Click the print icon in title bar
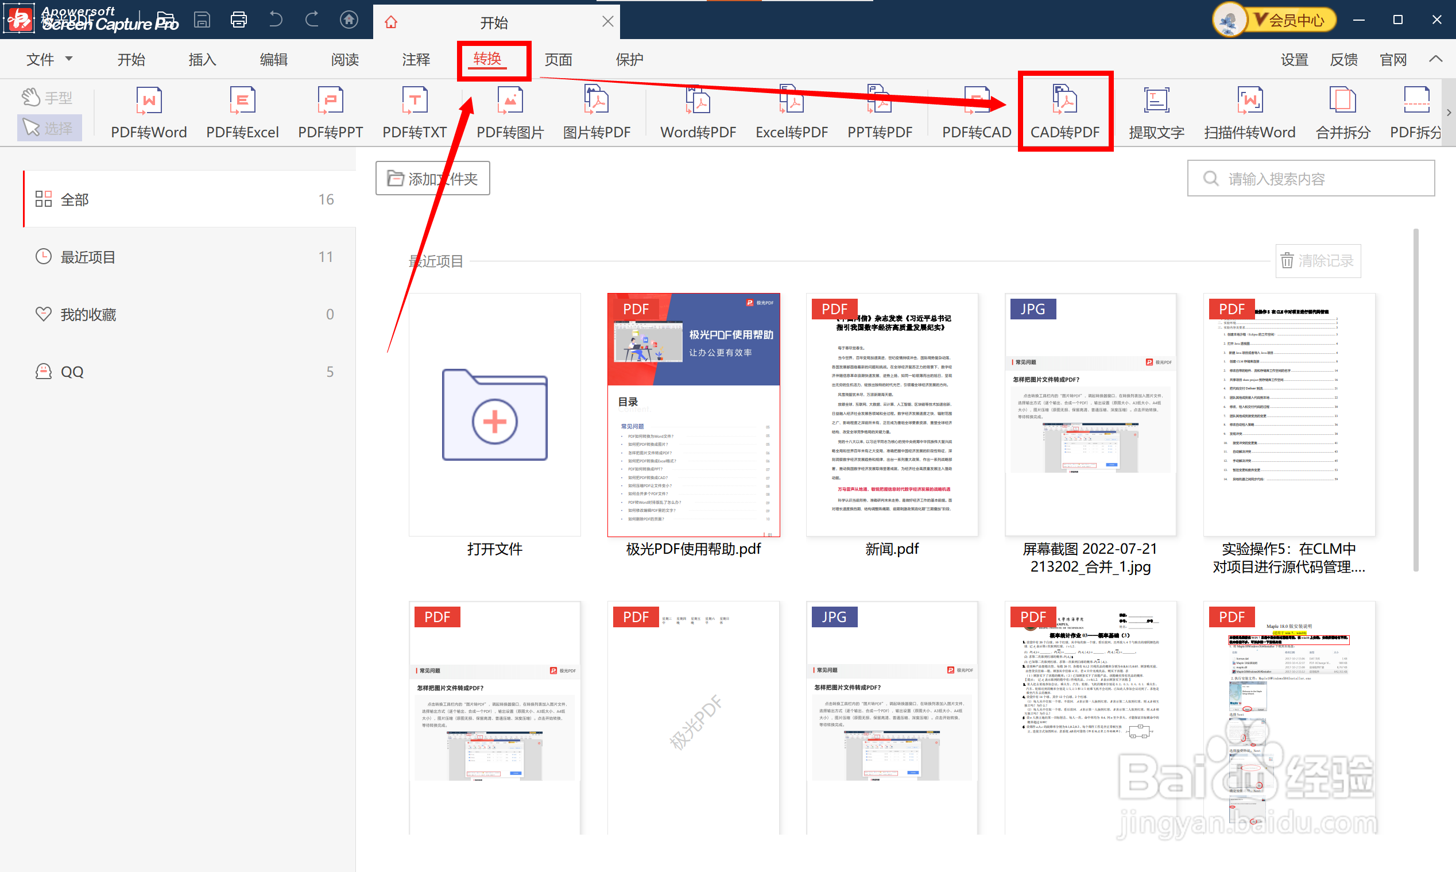The image size is (1456, 872). point(238,20)
